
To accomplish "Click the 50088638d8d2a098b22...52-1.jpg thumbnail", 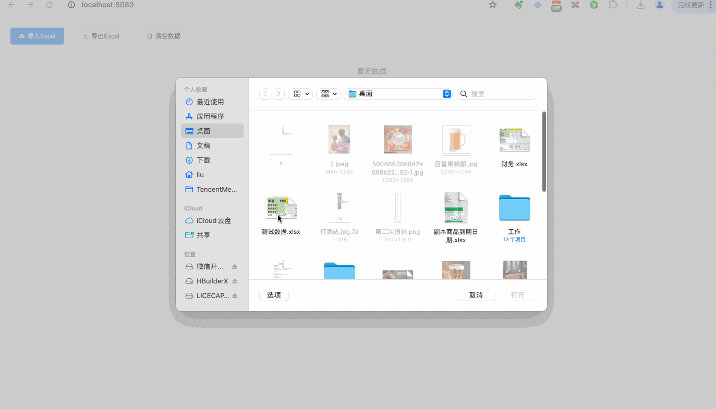I will [x=397, y=140].
